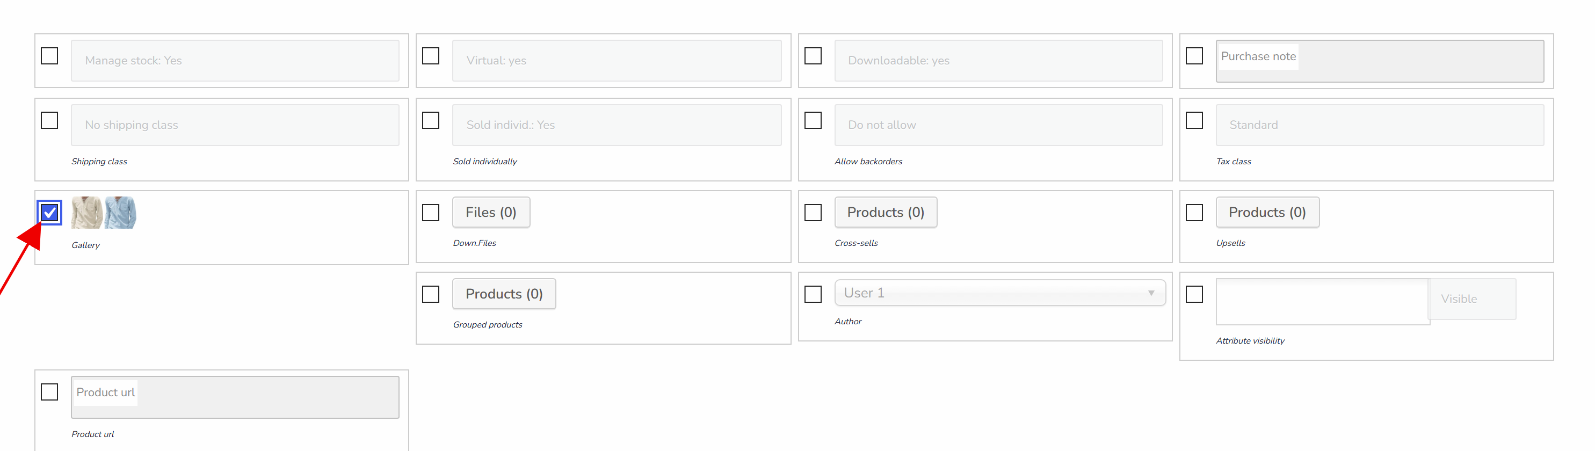The height and width of the screenshot is (451, 1595).
Task: Uncheck the Gallery checkbox
Action: tap(49, 213)
